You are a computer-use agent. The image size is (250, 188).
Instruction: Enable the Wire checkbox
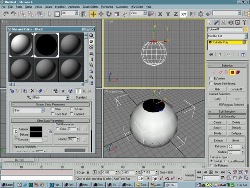[52, 109]
